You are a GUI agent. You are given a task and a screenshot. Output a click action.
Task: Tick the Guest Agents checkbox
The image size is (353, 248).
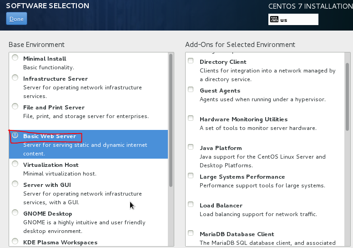(191, 90)
